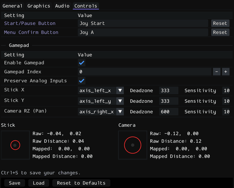Open the Stick Y axis dropdown arrow
234x188 pixels.
pyautogui.click(x=120, y=101)
